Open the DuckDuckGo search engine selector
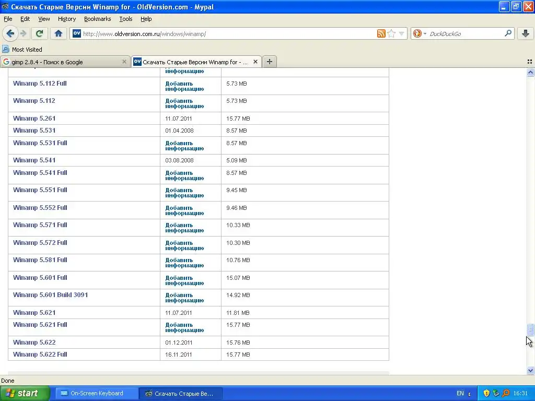The width and height of the screenshot is (535, 401). (420, 33)
